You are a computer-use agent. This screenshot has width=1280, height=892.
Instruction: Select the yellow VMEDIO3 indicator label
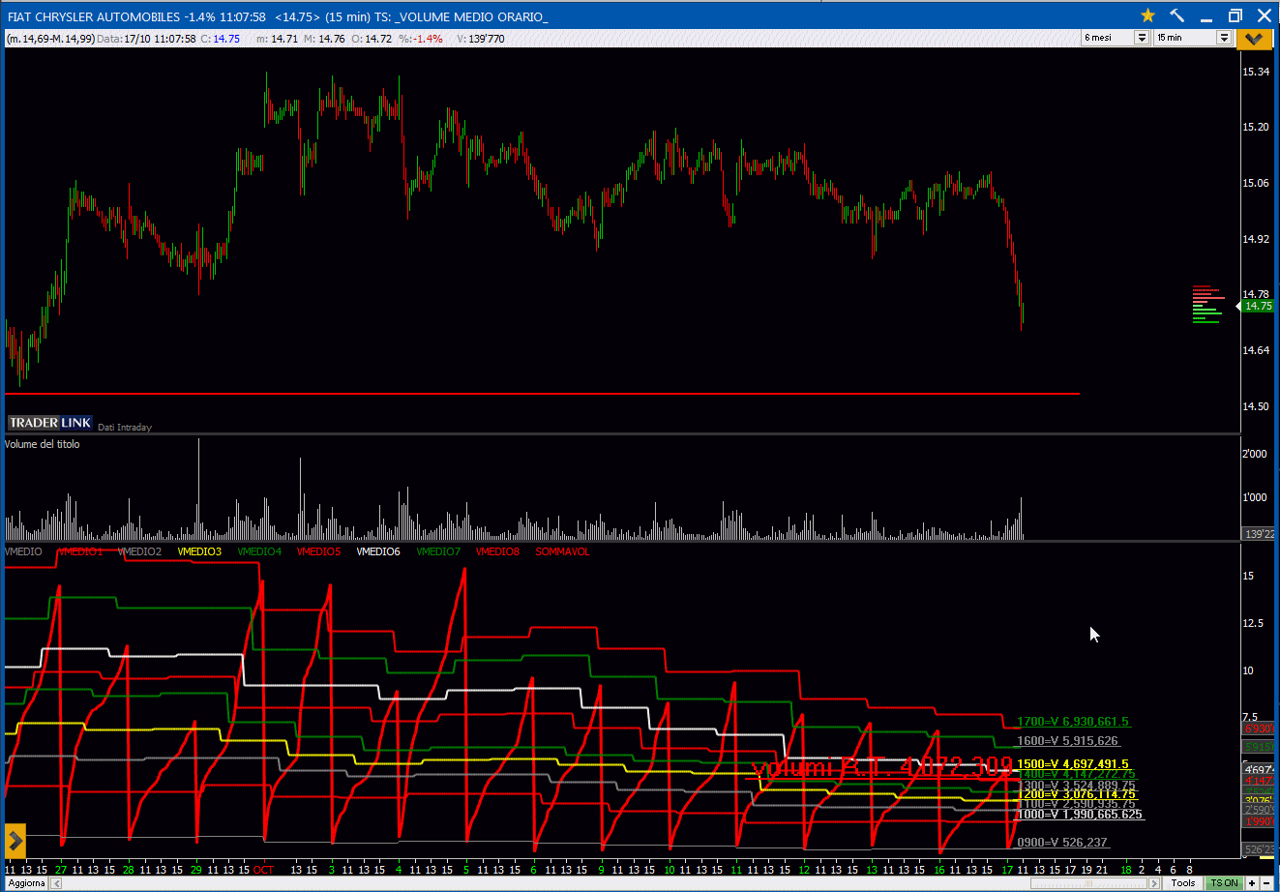[199, 551]
